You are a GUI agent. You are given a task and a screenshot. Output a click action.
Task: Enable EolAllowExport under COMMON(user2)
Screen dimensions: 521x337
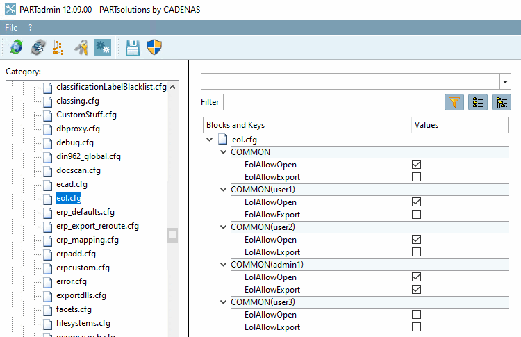click(416, 252)
